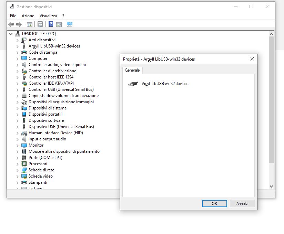Click the scrollbar up arrow in device tree
This screenshot has height=234, width=284.
[x=271, y=34]
